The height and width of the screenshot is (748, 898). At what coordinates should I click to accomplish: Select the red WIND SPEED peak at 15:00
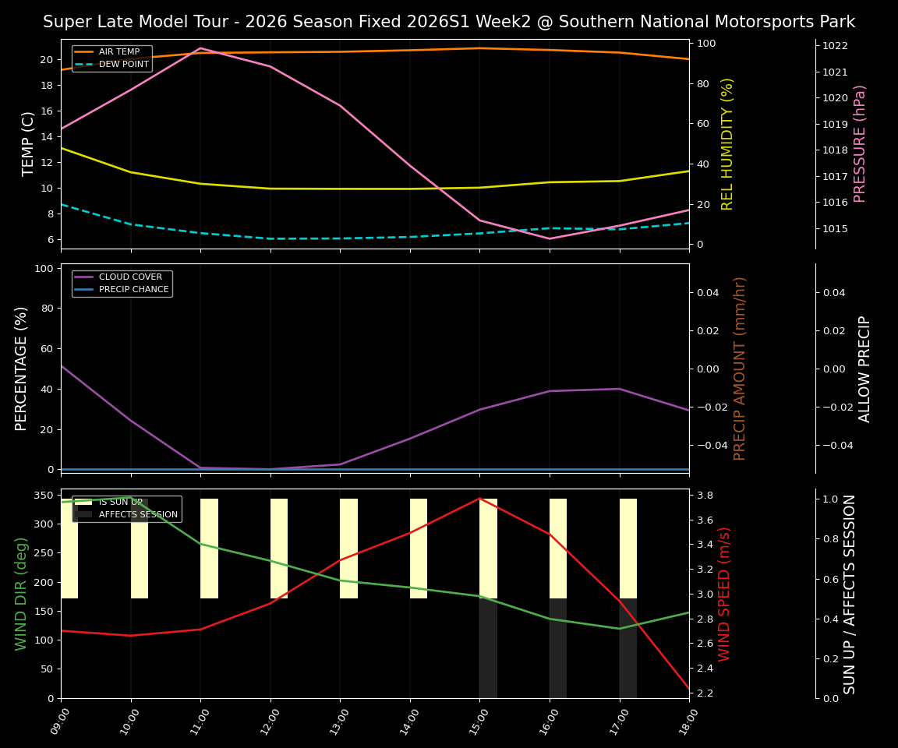481,499
